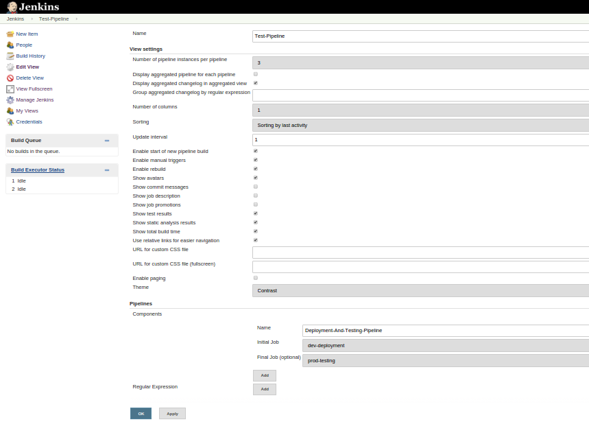The image size is (589, 422).
Task: Uncheck Enable rebuild option
Action: click(256, 169)
